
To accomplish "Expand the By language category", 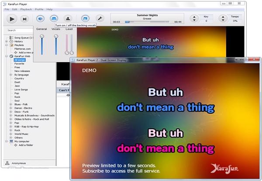I will [11, 75].
